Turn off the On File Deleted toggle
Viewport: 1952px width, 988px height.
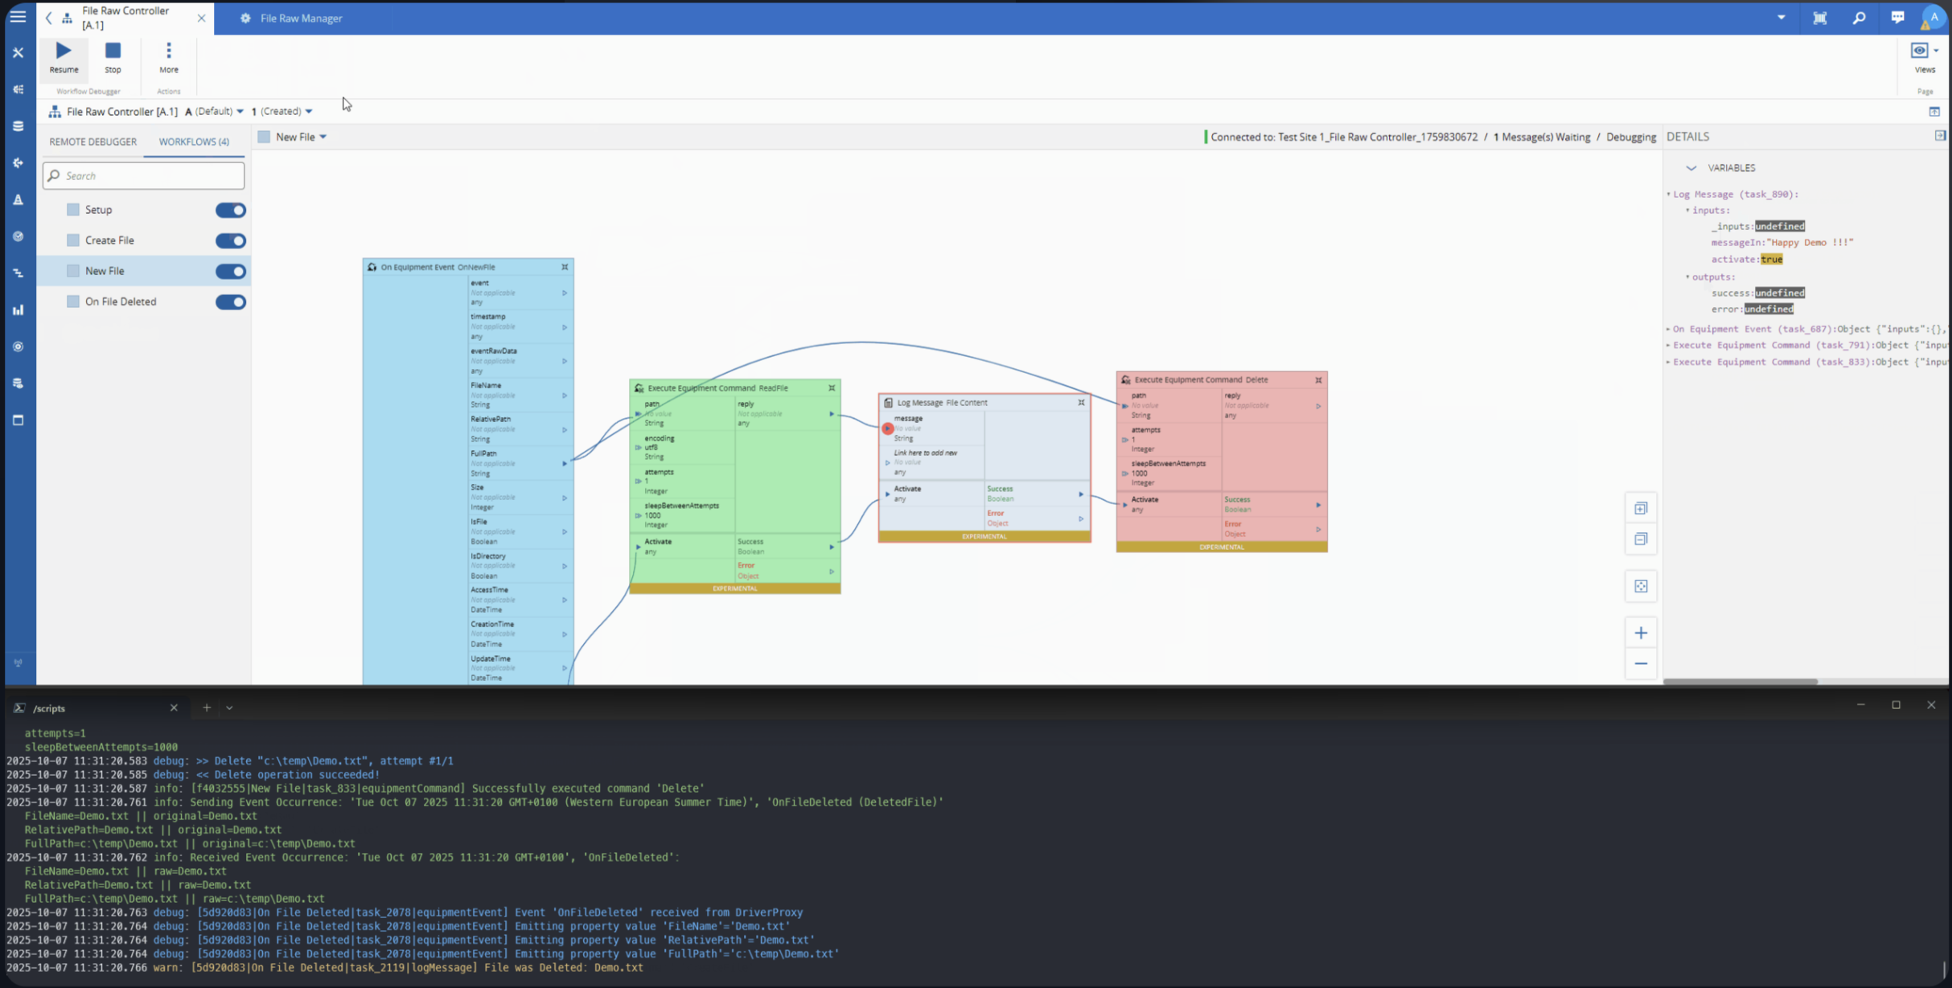pyautogui.click(x=231, y=301)
